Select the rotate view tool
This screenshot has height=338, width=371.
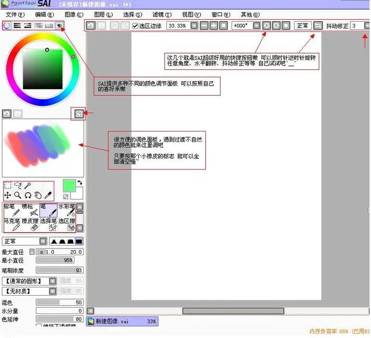[x=28, y=195]
